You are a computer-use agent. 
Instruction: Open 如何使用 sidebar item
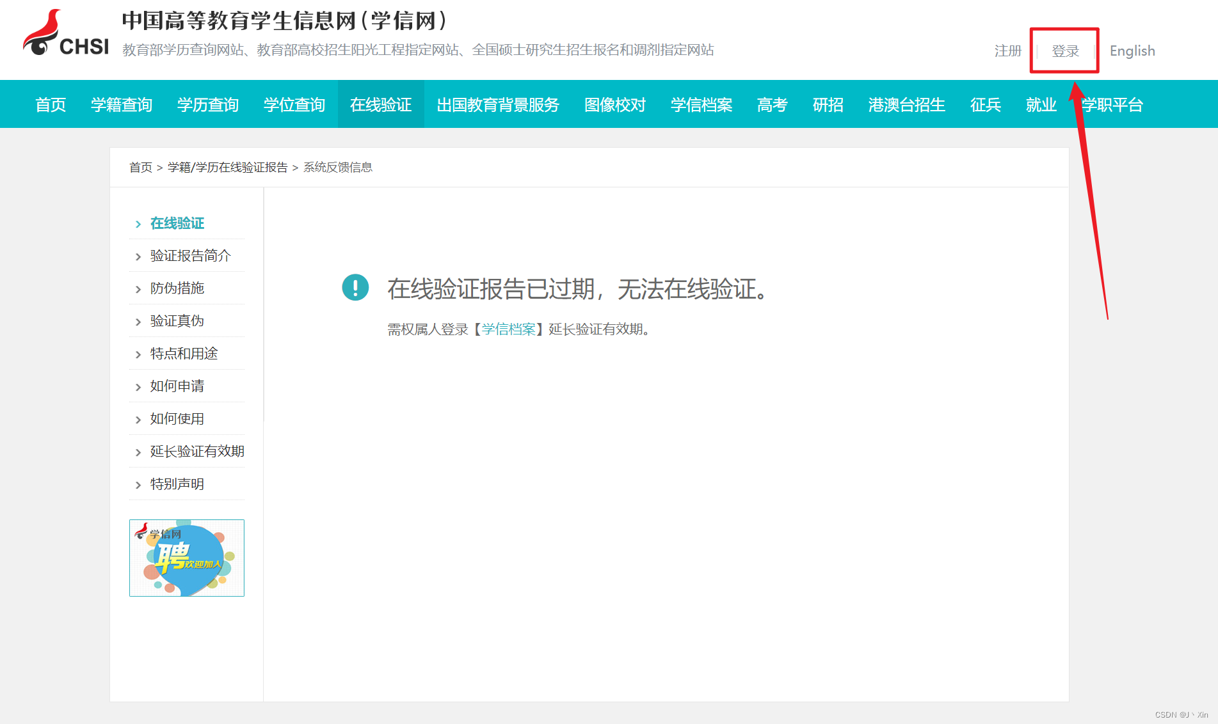point(177,419)
